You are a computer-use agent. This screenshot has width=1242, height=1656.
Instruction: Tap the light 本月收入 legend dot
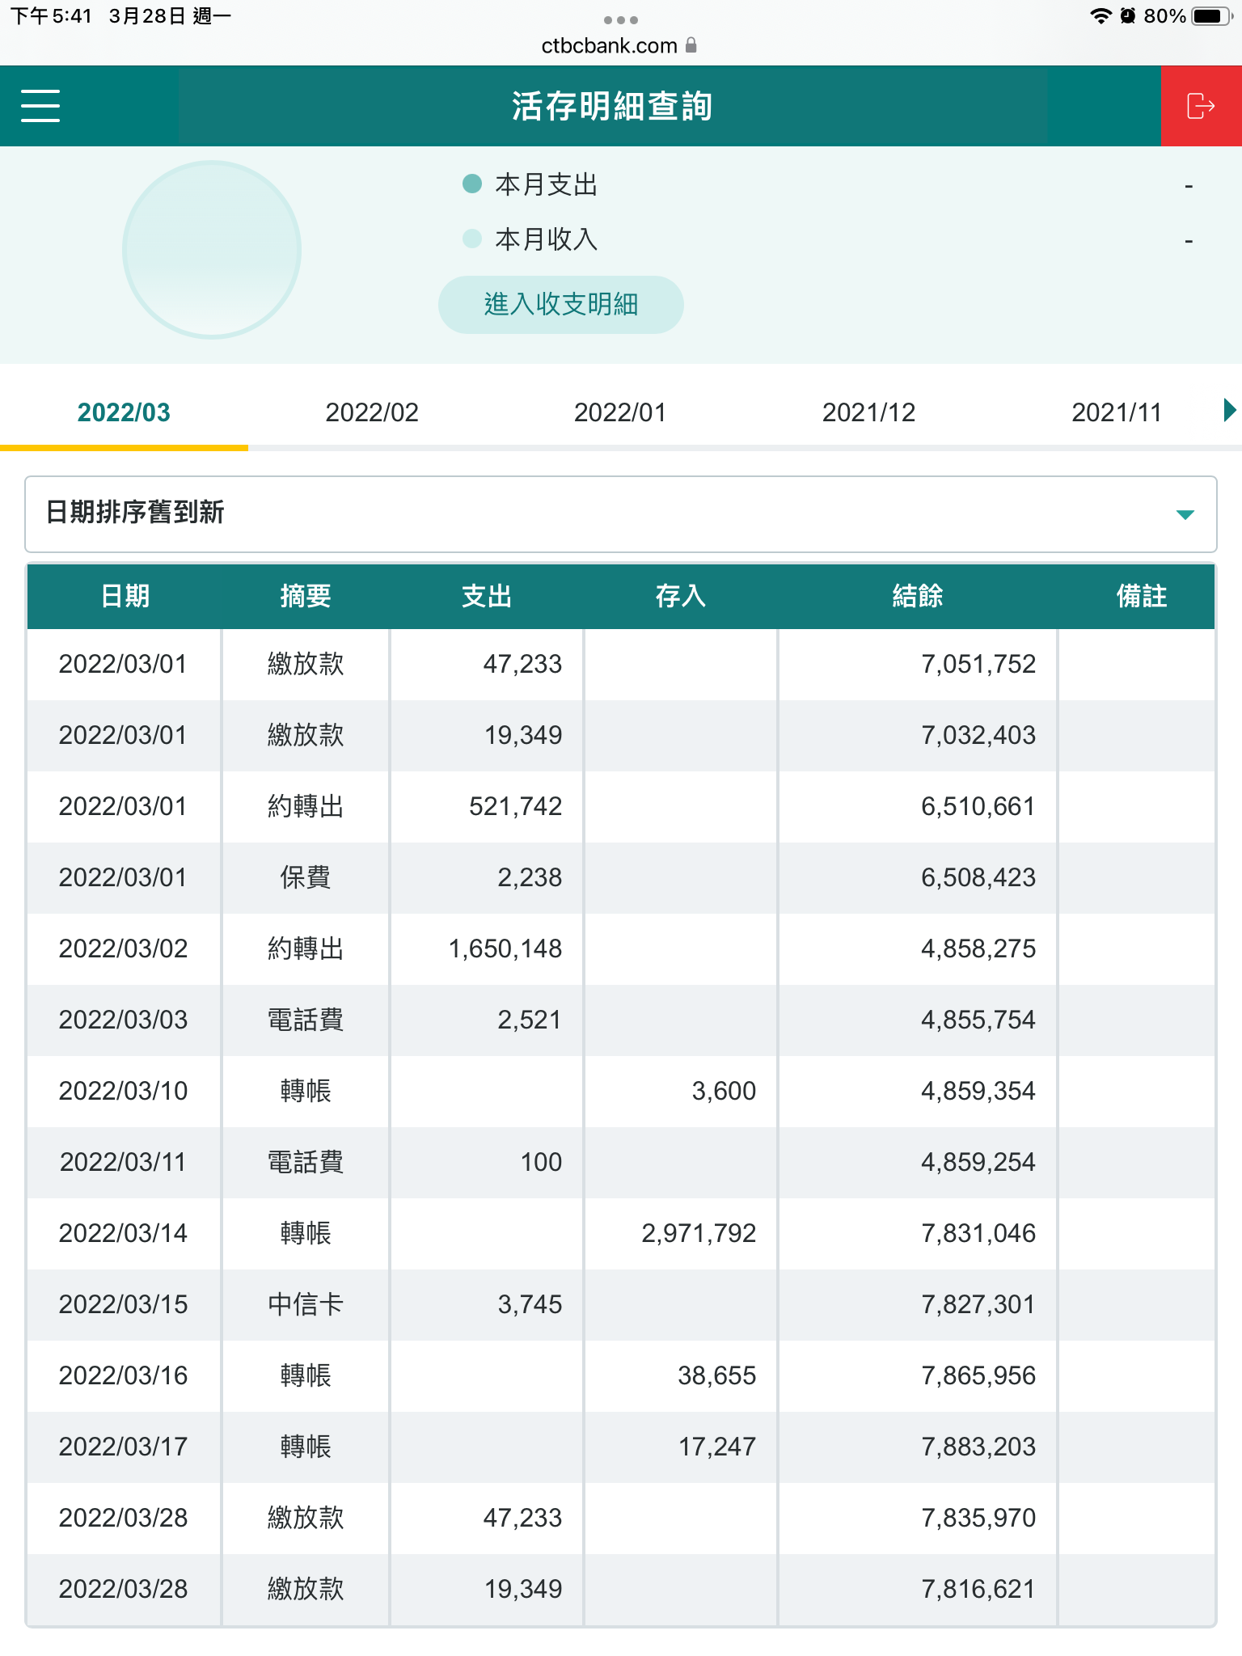472,239
